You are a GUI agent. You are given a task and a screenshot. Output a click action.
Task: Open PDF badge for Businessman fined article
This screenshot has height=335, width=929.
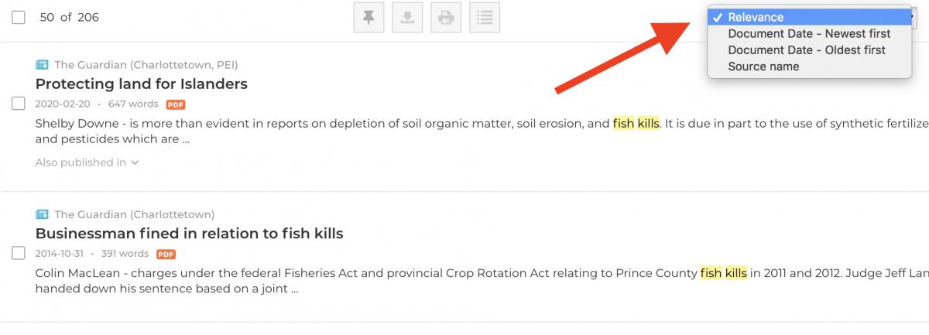click(166, 254)
